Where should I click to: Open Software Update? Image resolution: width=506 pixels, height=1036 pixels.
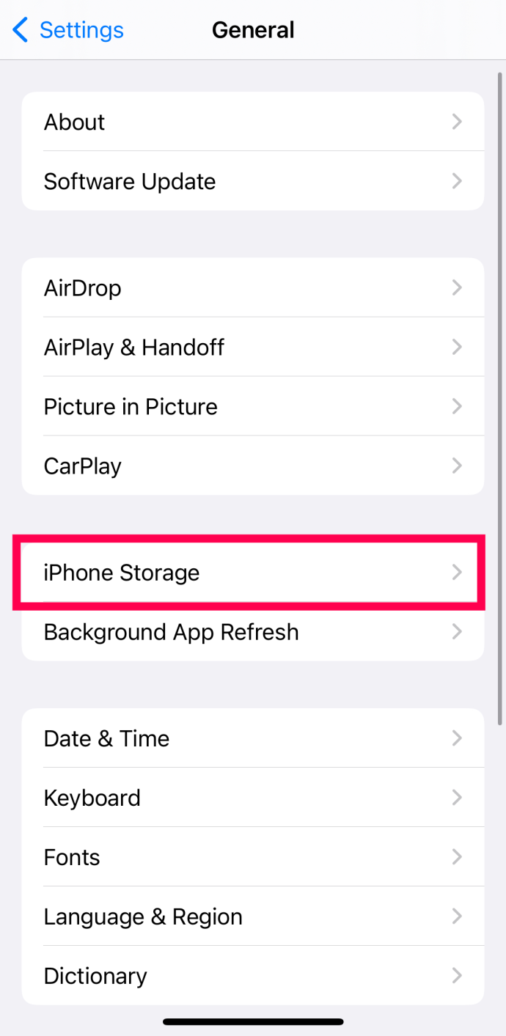point(253,181)
